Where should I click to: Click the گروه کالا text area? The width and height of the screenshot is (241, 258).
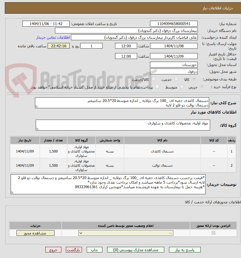(x=123, y=125)
